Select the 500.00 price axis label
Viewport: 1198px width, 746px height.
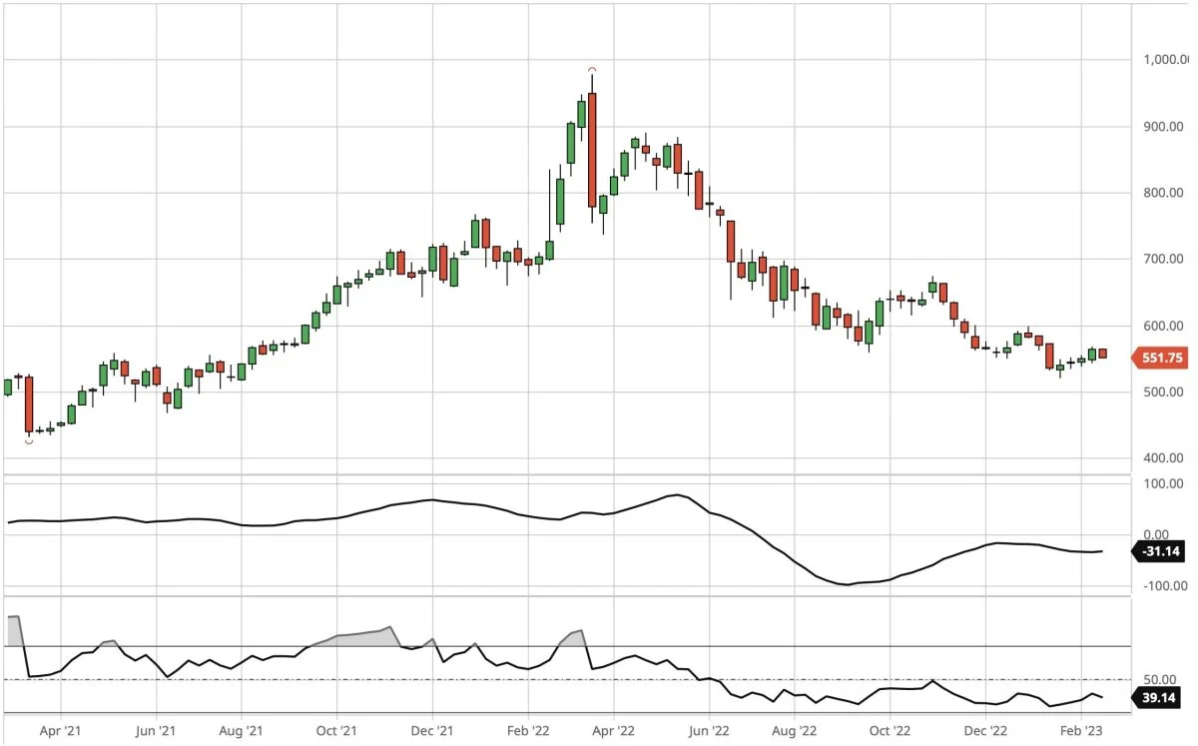(x=1163, y=391)
